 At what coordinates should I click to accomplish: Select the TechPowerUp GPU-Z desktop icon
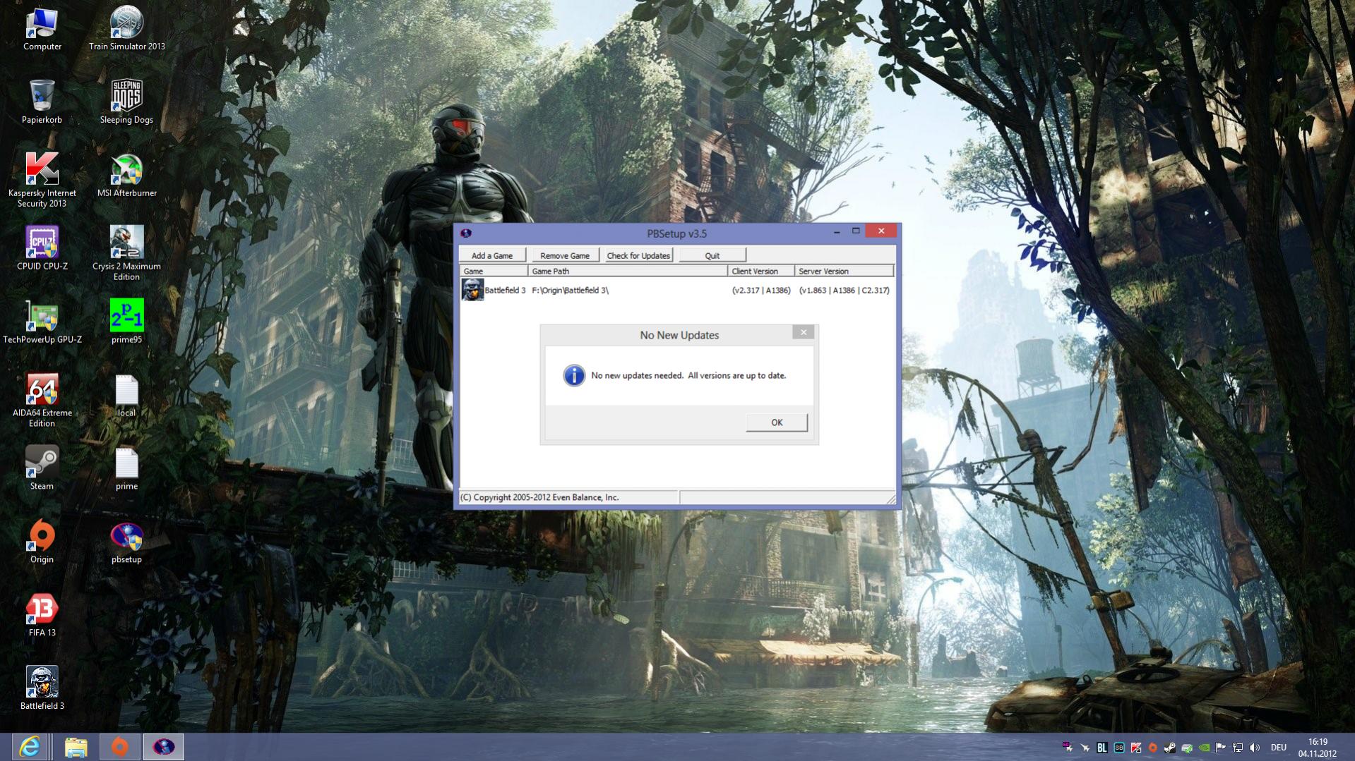tap(42, 322)
